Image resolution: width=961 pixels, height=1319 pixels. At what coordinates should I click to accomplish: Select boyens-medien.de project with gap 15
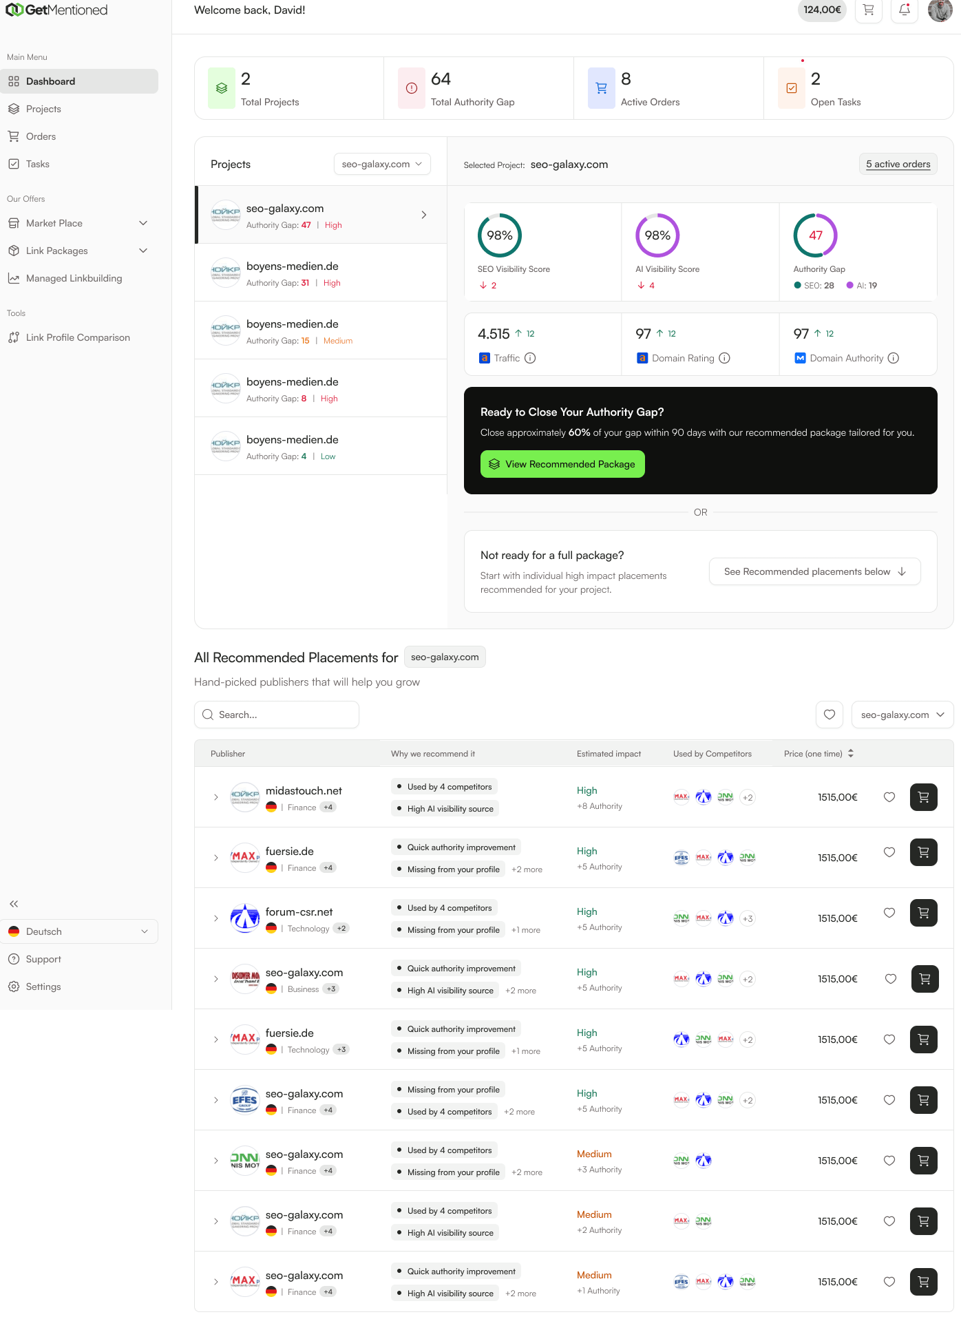click(321, 330)
